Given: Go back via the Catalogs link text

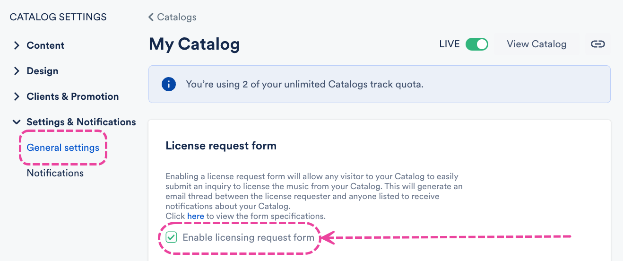Looking at the screenshot, I should pos(177,17).
